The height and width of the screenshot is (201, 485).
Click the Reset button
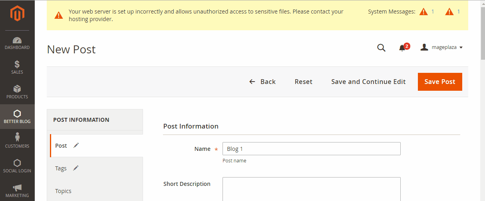(x=304, y=82)
